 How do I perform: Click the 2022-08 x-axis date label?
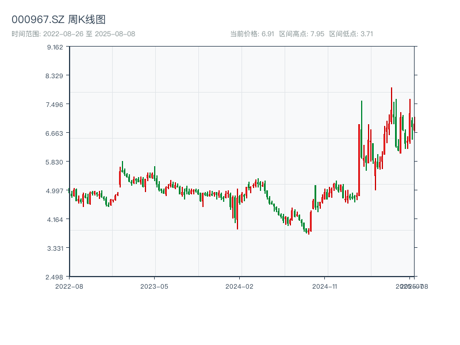[x=69, y=286]
